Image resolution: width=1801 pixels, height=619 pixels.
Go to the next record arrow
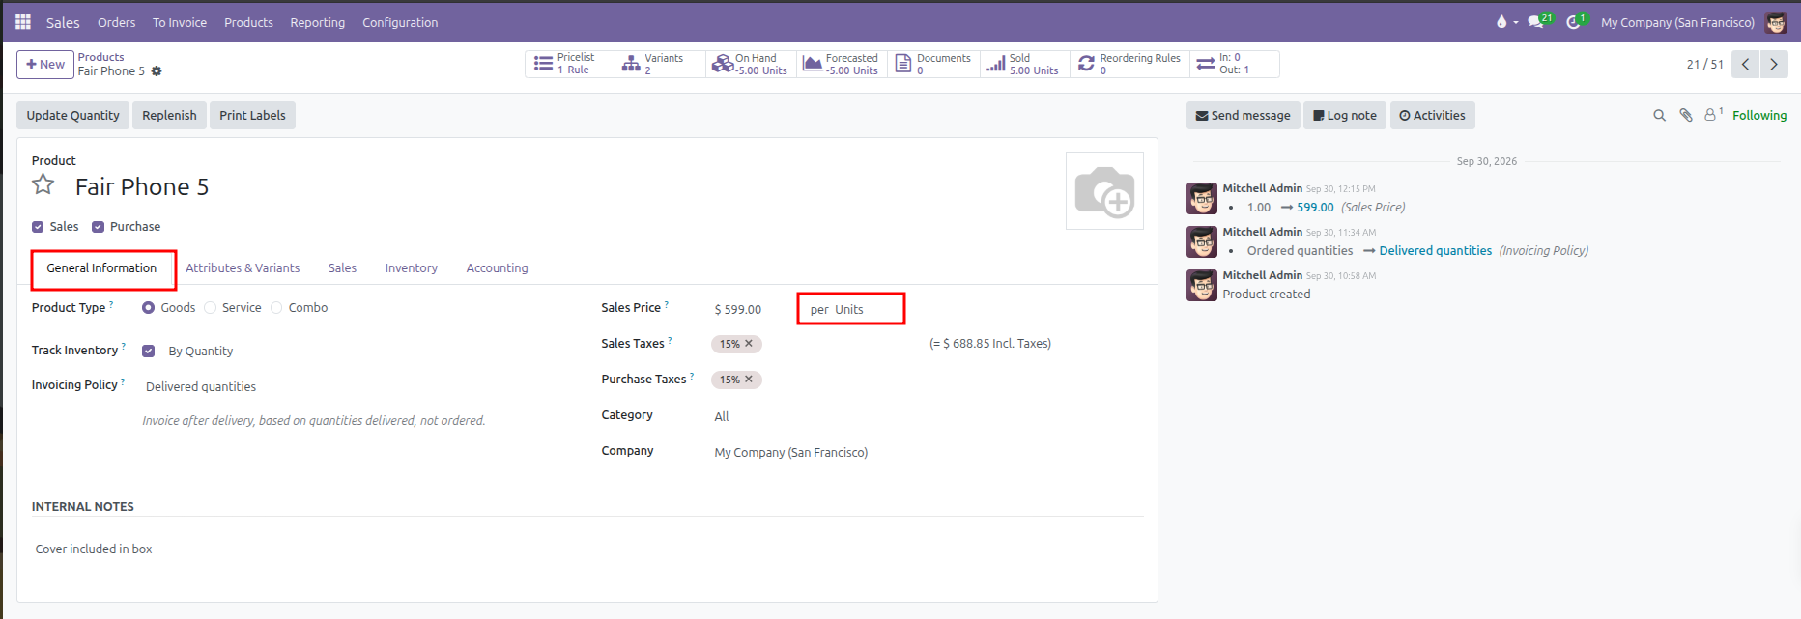tap(1774, 65)
